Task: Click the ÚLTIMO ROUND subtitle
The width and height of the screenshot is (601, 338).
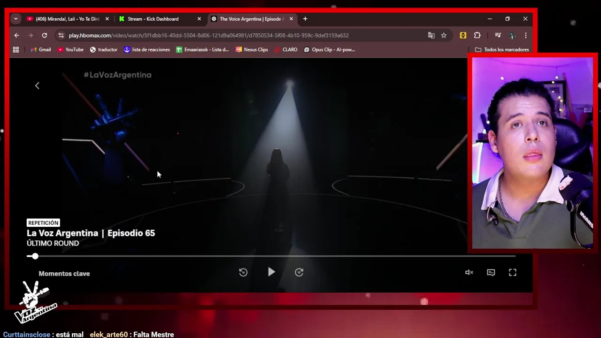Action: (x=53, y=243)
